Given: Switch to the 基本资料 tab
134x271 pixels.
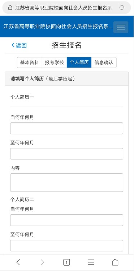Looking at the screenshot, I should tap(30, 62).
